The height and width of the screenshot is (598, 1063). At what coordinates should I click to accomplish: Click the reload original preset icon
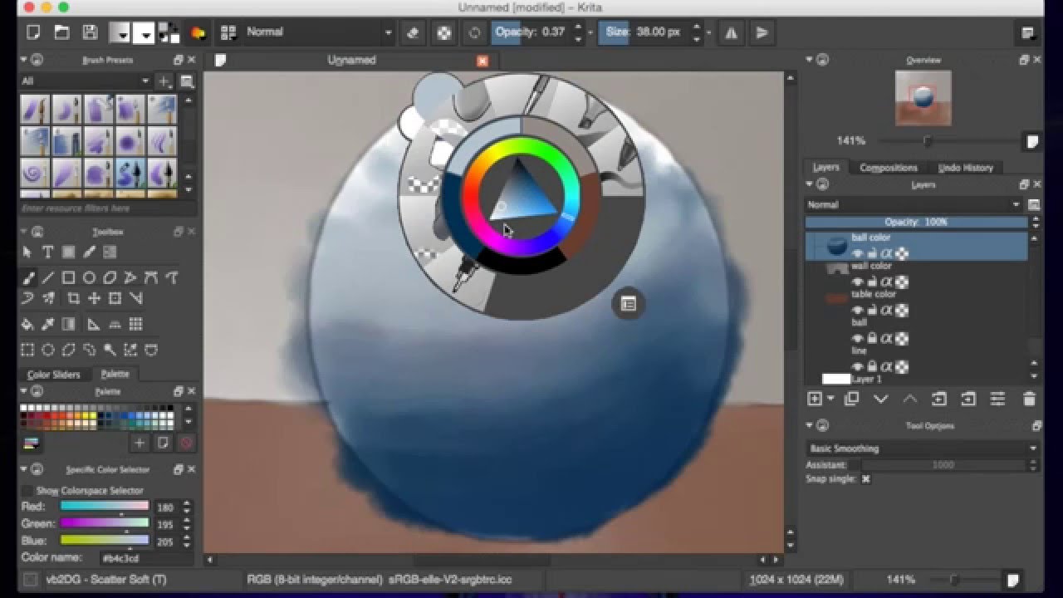(474, 32)
